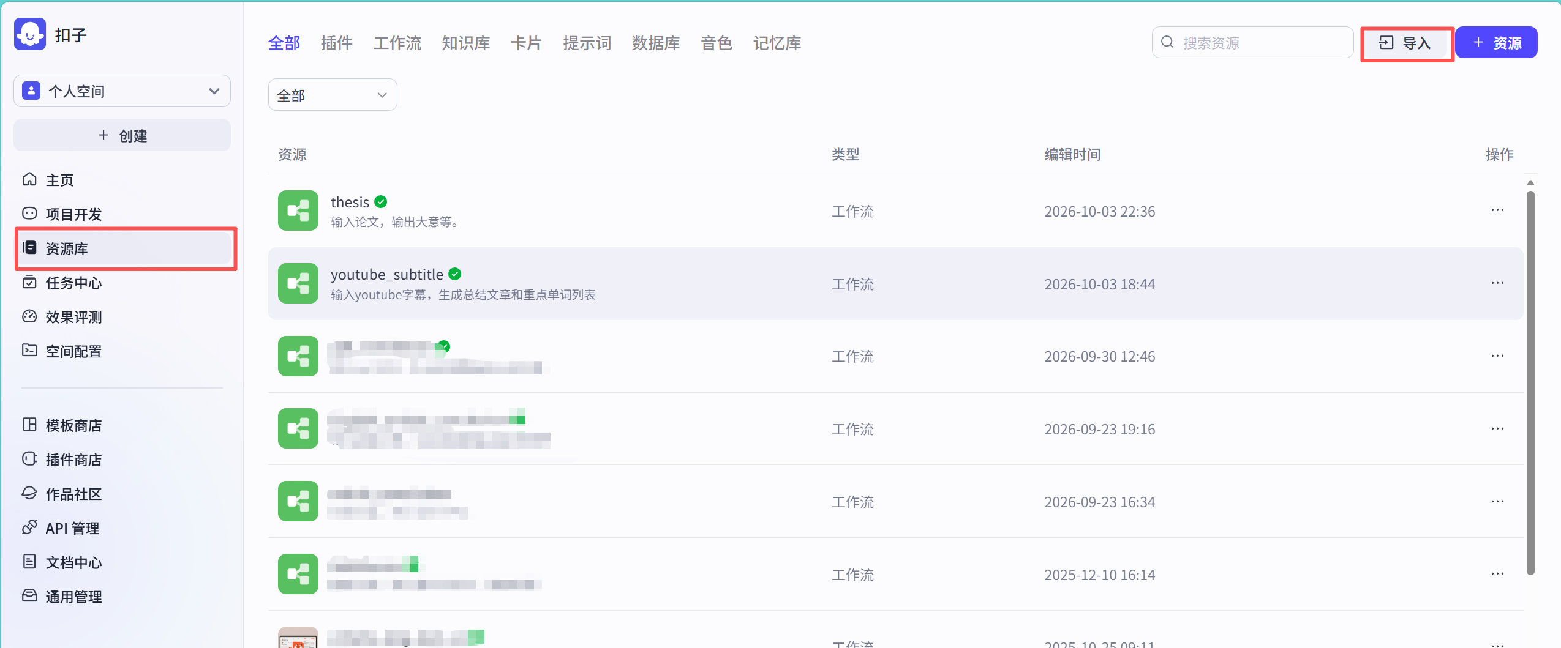This screenshot has height=648, width=1561.
Task: Switch to the 记忆库 tab
Action: tap(777, 43)
